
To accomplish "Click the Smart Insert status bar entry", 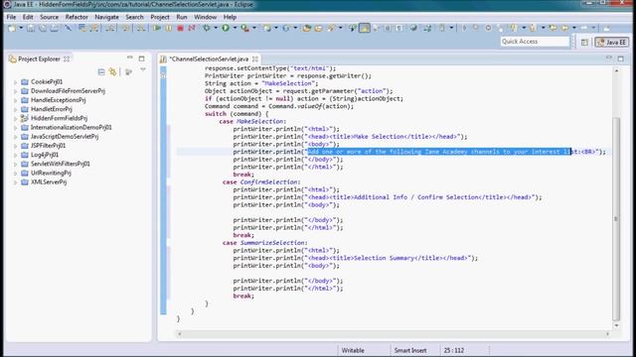I will pos(410,350).
